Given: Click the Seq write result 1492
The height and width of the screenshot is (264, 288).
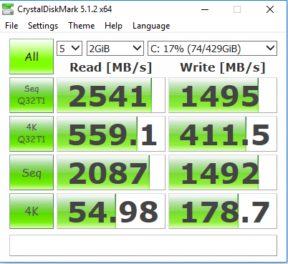Looking at the screenshot, I should pyautogui.click(x=223, y=172).
